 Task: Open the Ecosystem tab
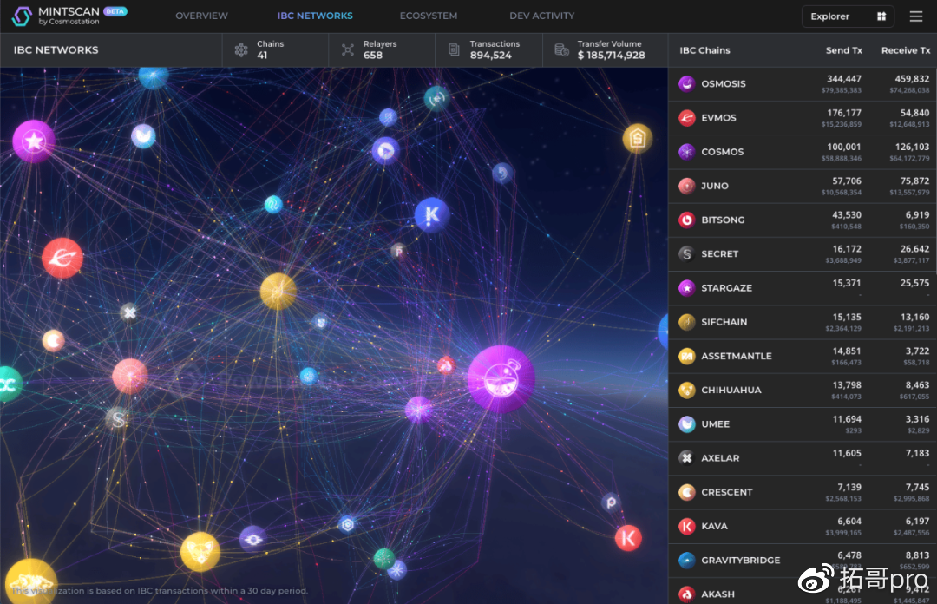click(x=429, y=16)
